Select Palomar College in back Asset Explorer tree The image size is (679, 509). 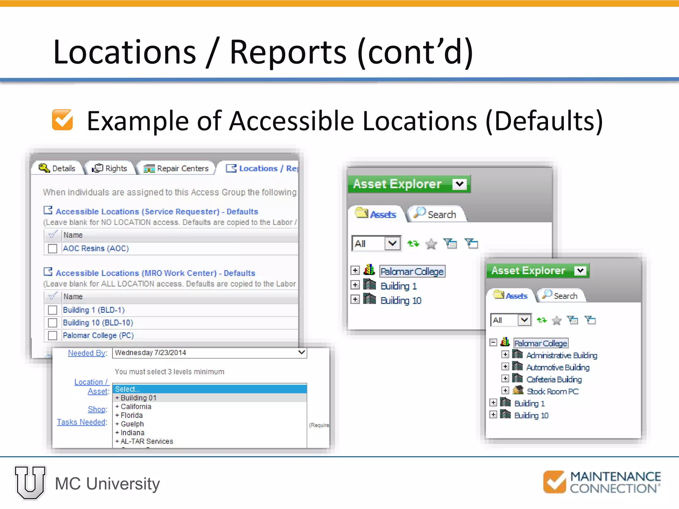[x=412, y=271]
